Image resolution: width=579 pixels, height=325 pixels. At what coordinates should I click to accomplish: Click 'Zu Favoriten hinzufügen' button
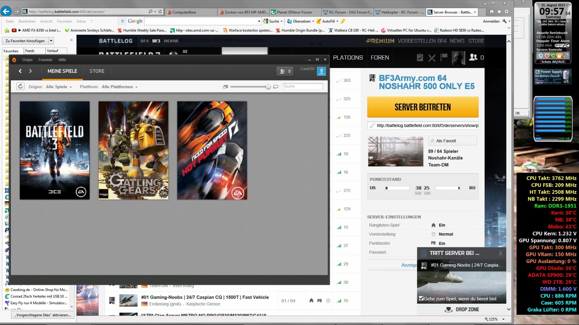25,41
